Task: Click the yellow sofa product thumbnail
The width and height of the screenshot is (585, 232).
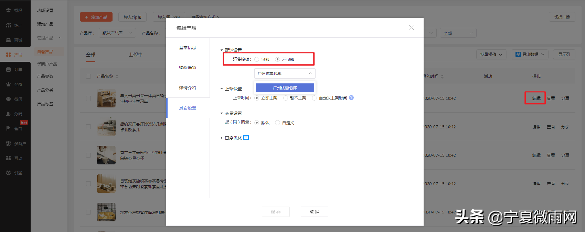Action: [106, 212]
